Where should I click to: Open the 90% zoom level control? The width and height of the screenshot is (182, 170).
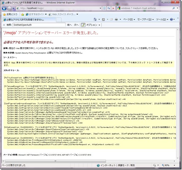pos(165,165)
